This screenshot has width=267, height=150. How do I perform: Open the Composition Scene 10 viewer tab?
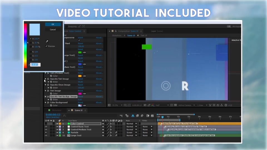pos(128,31)
